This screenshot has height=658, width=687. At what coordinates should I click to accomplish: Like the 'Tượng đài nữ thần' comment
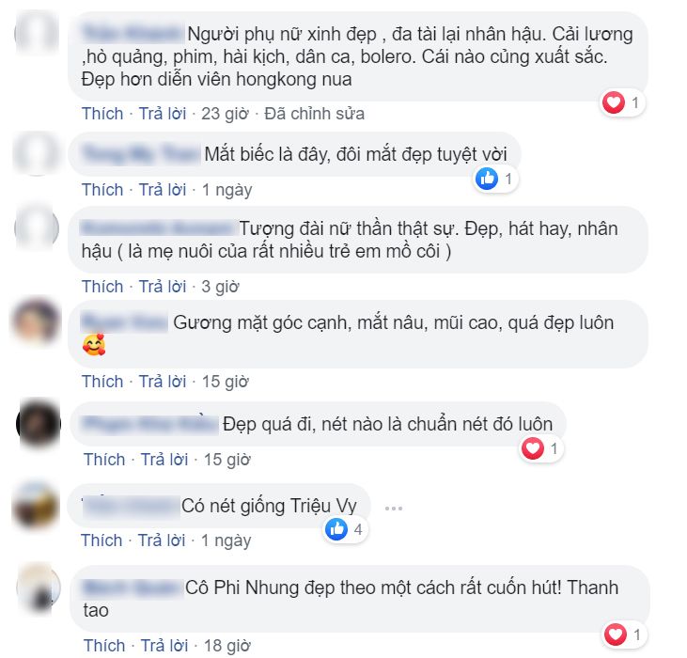[x=102, y=287]
